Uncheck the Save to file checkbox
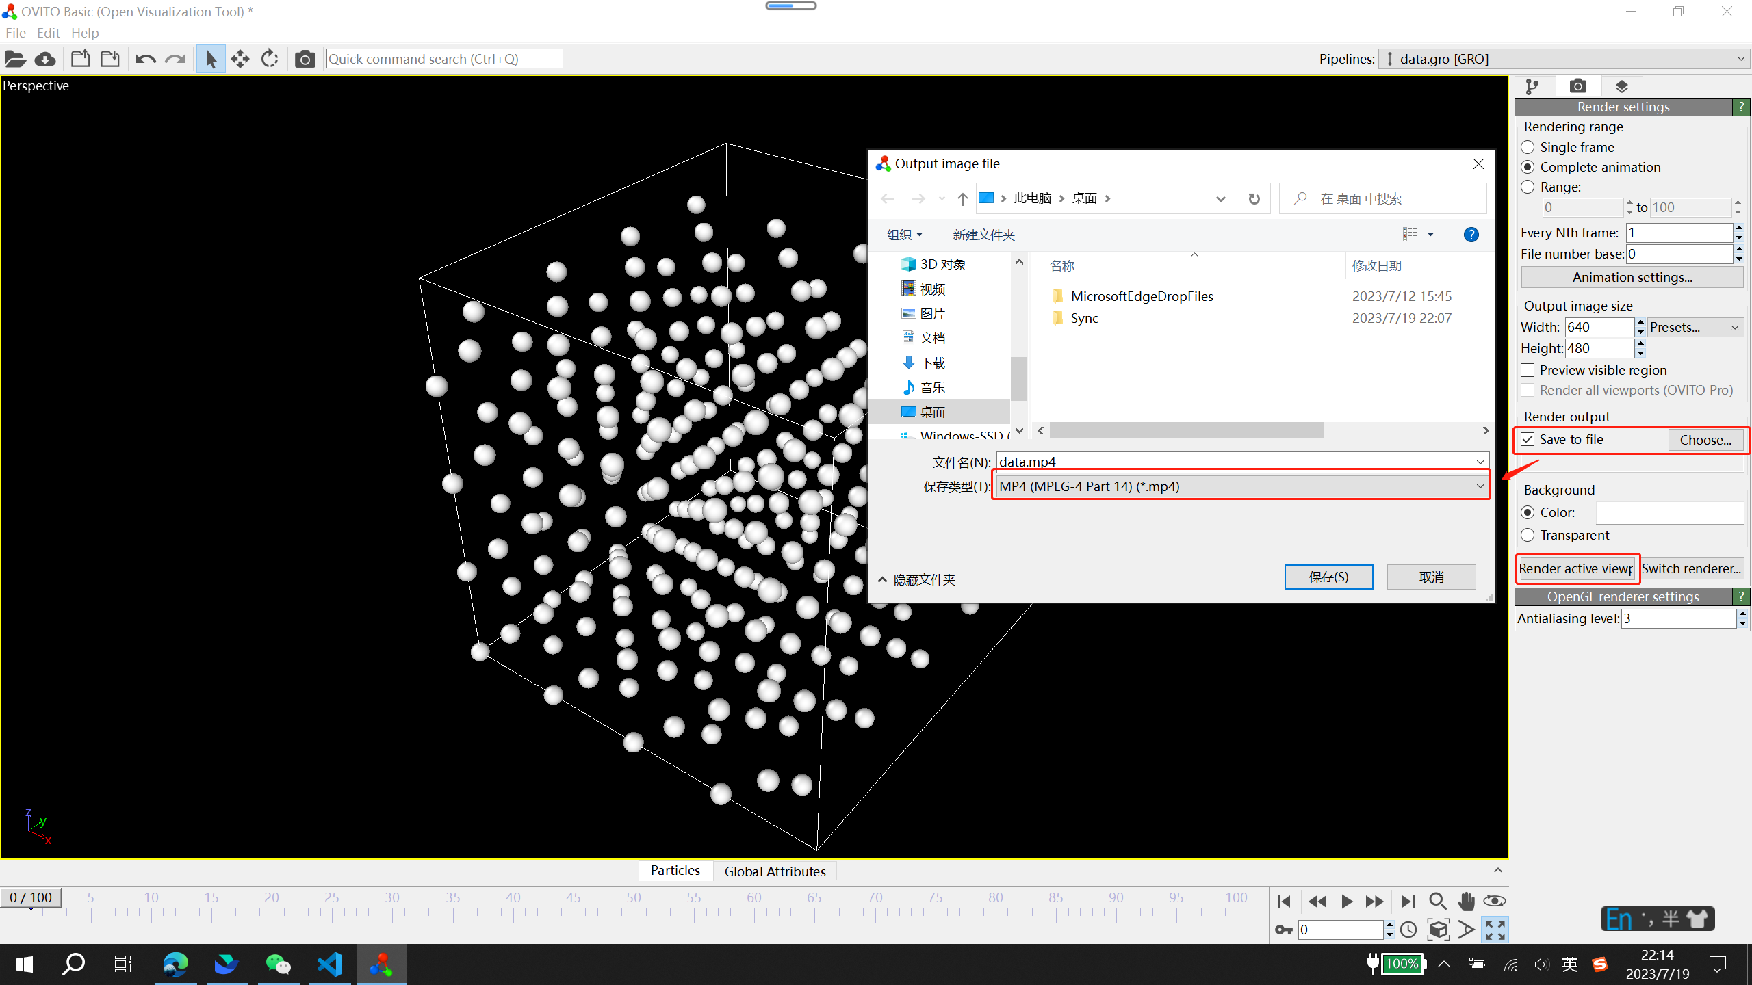The image size is (1752, 985). [x=1528, y=439]
